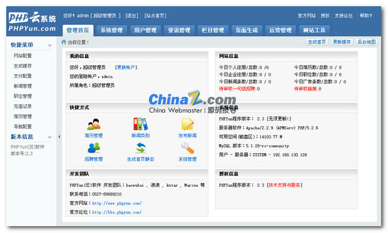Screen dimensions: 388x233
Task: Click the 生成首页 button
Action: click(x=317, y=42)
